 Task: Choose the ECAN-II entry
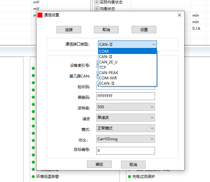127,83
